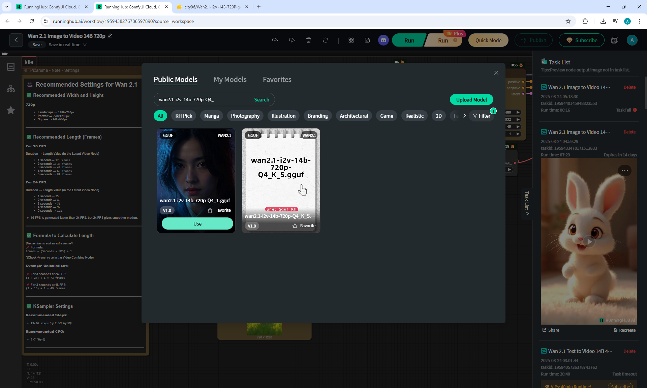Switch to Favorites tab
The width and height of the screenshot is (647, 388).
click(277, 80)
